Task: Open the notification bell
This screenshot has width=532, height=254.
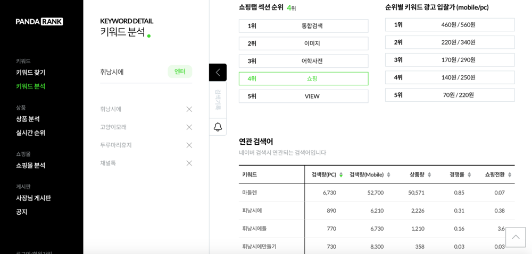Action: click(218, 127)
